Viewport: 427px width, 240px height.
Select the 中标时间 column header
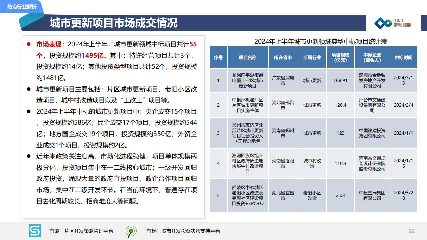click(403, 57)
